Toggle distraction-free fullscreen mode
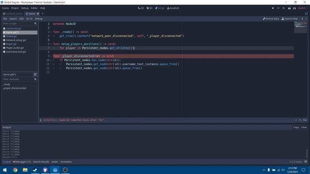This screenshot has width=310, height=174. tap(306, 14)
